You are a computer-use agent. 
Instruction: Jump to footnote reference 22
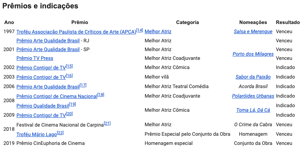(60, 133)
